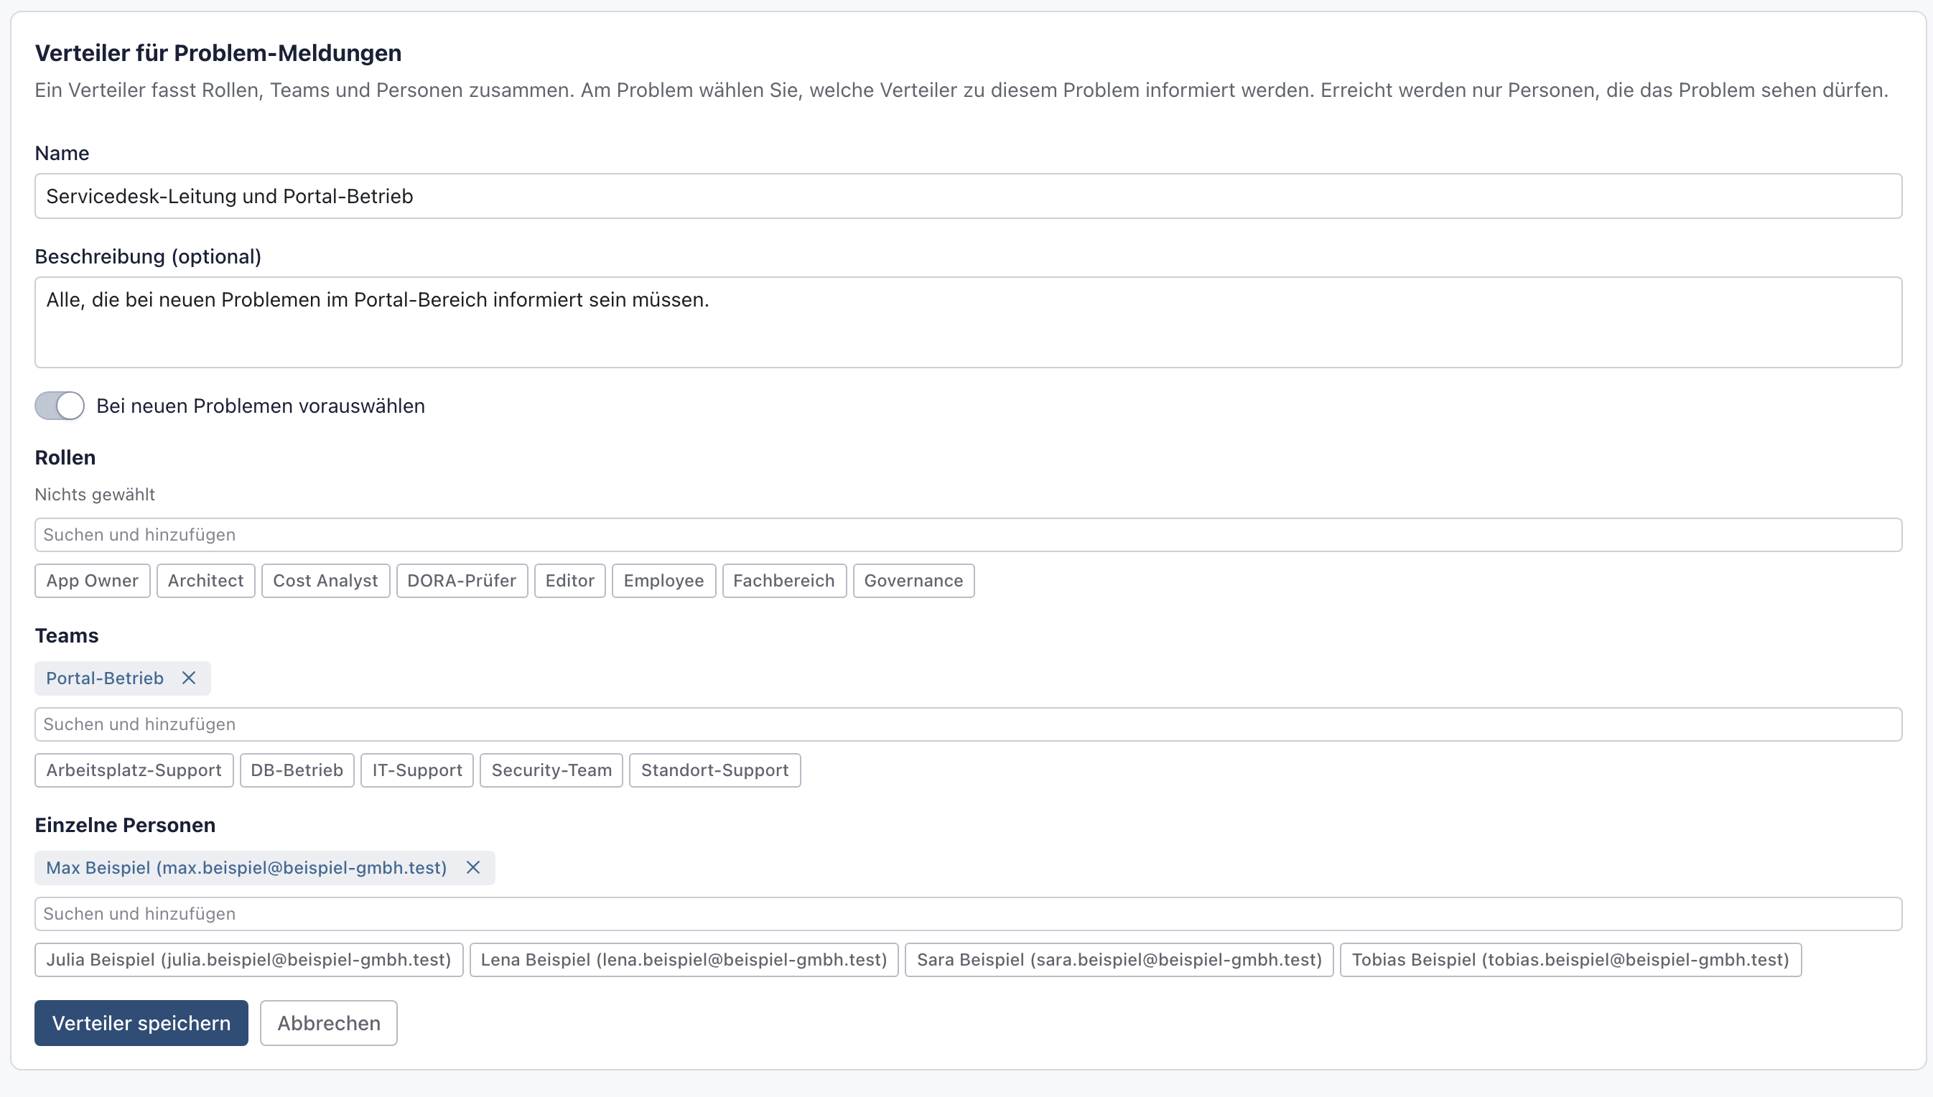Focus the Beschreibung text area
The width and height of the screenshot is (1933, 1097).
coord(968,322)
